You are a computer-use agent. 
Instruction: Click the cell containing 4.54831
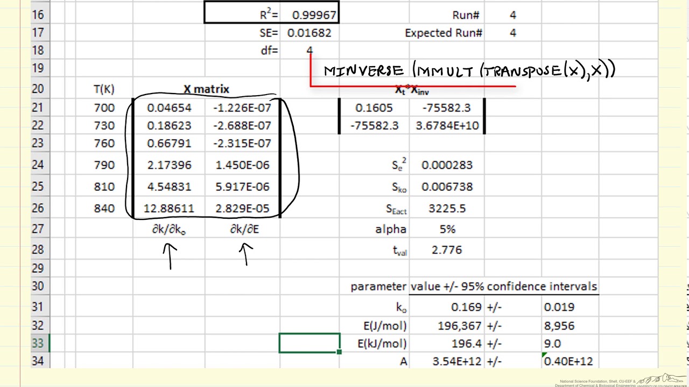pos(169,187)
